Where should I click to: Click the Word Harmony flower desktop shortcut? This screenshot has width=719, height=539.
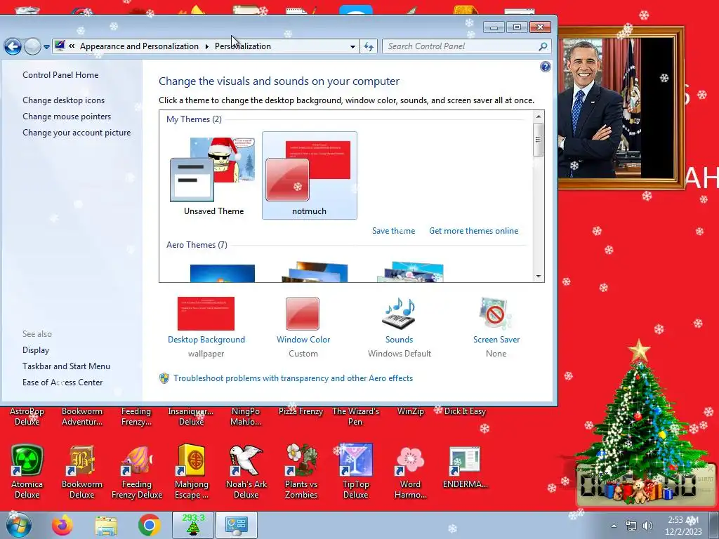click(410, 472)
